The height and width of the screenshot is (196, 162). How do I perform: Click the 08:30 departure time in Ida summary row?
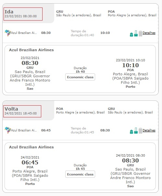[x=46, y=33]
